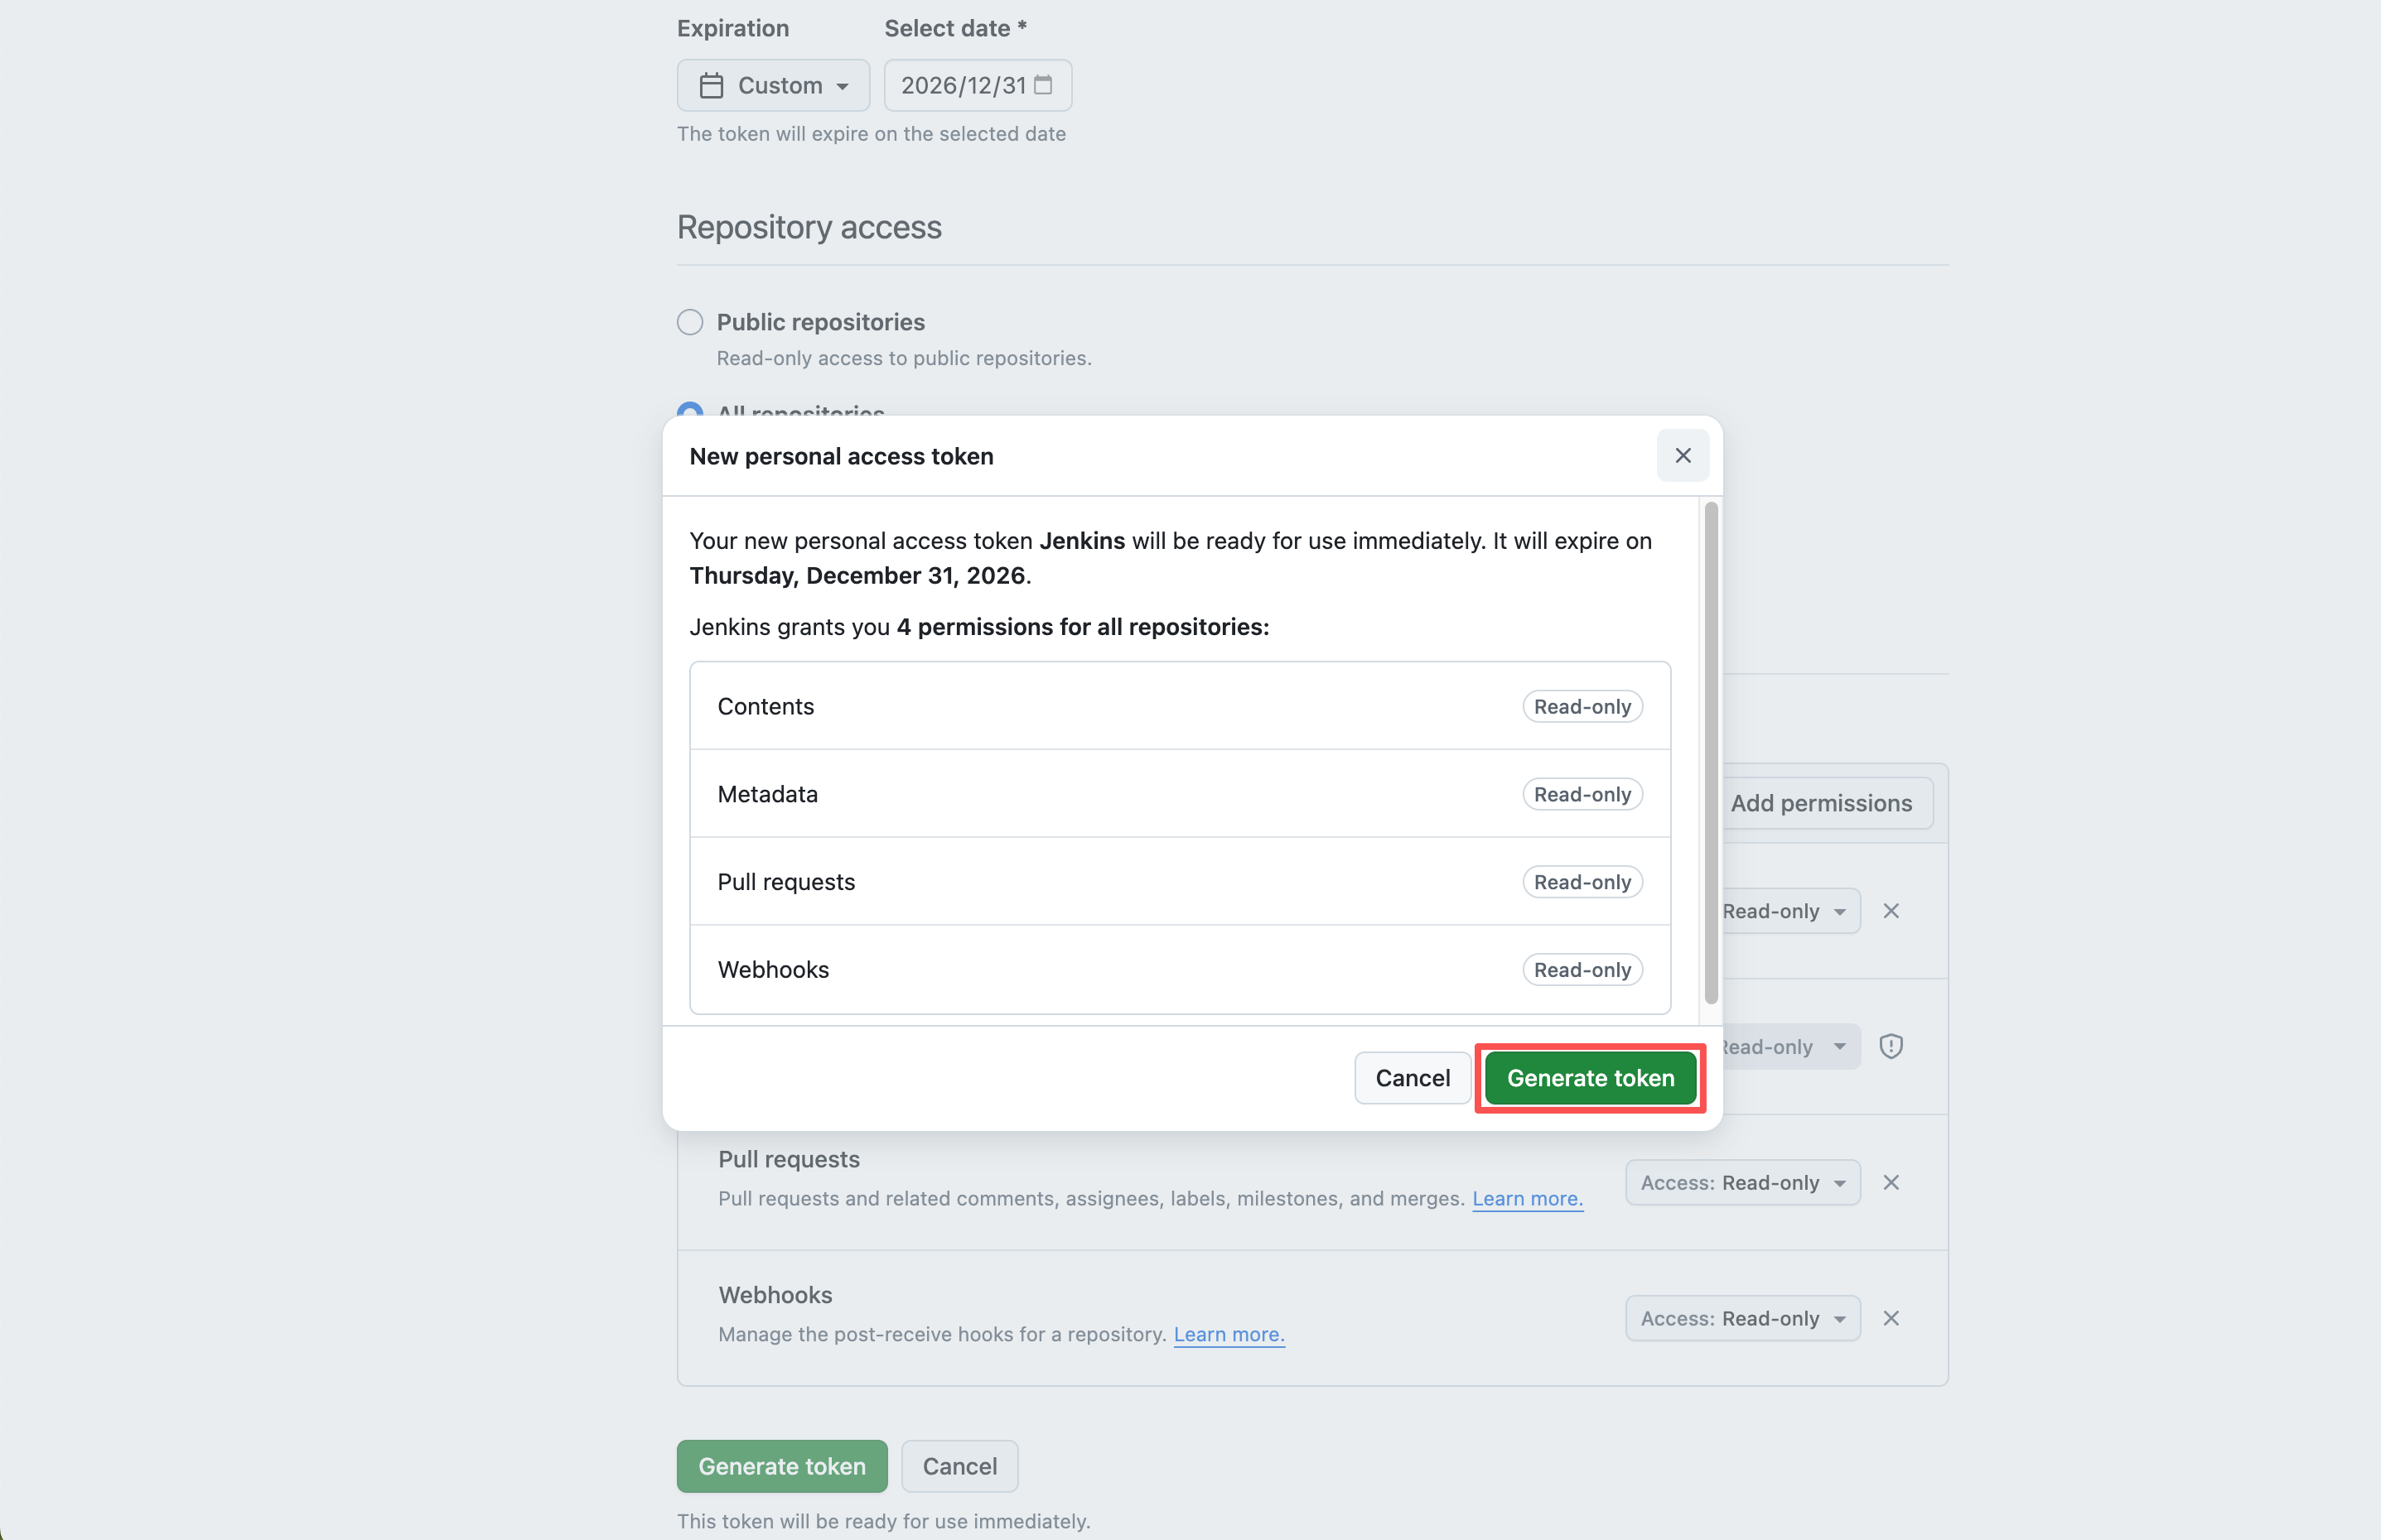Viewport: 2381px width, 1540px height.
Task: Select the All repositories radio button
Action: click(x=690, y=409)
